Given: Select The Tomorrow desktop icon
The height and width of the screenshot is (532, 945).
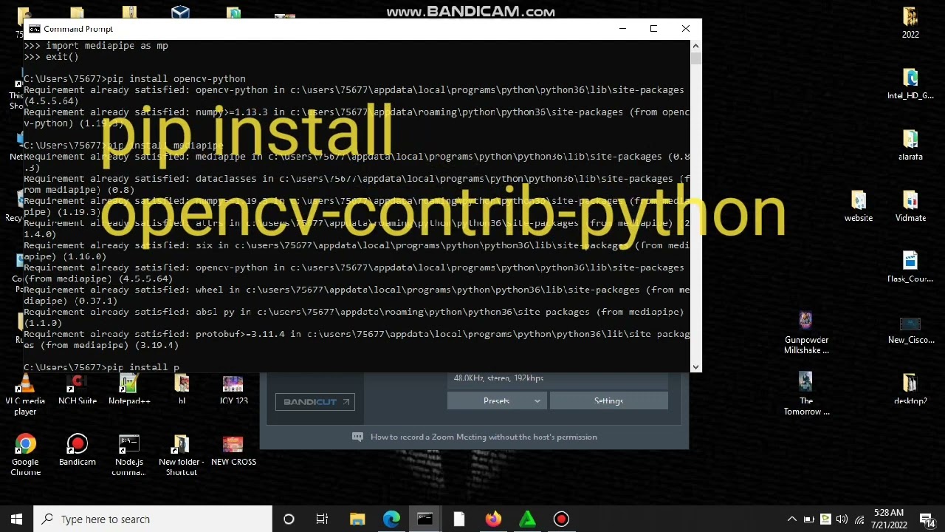Looking at the screenshot, I should pyautogui.click(x=806, y=395).
